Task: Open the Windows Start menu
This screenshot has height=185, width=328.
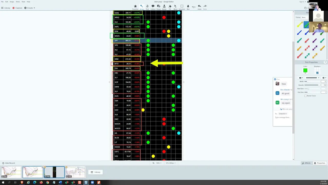Action: (3, 182)
